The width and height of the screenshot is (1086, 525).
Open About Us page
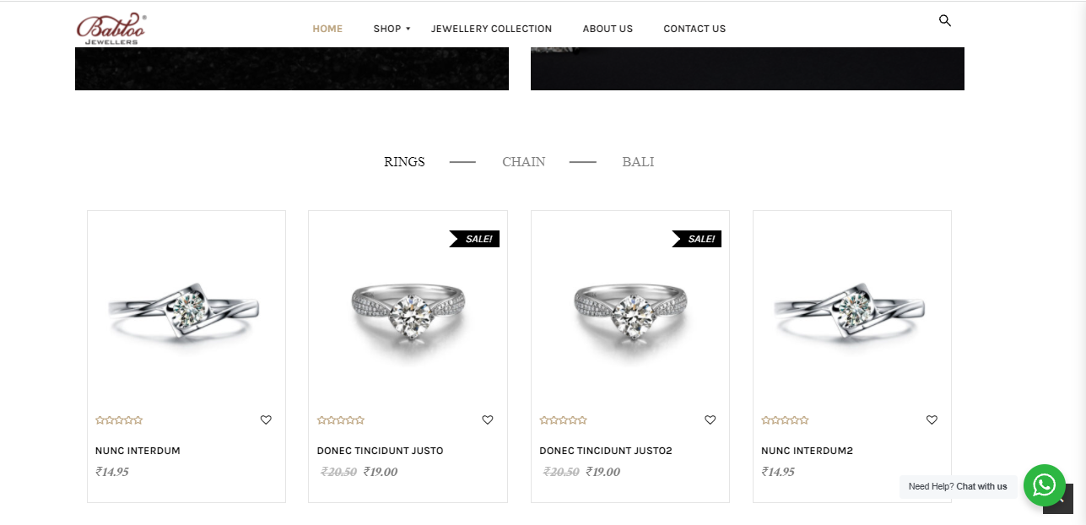(608, 29)
